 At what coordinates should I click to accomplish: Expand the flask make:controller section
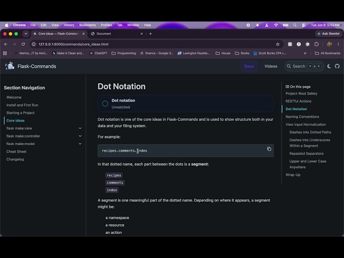click(80, 136)
